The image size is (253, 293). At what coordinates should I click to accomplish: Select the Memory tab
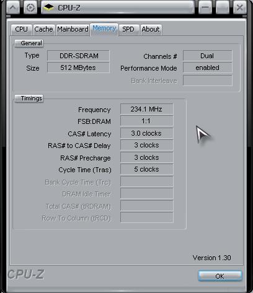pyautogui.click(x=104, y=28)
